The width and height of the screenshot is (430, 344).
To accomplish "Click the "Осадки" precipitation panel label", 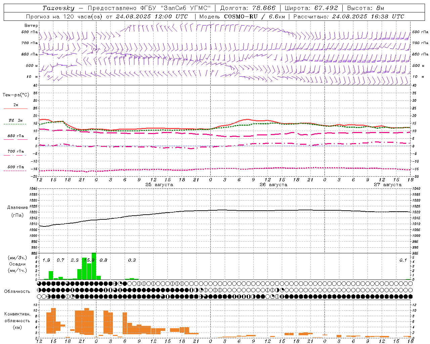I will click(17, 264).
